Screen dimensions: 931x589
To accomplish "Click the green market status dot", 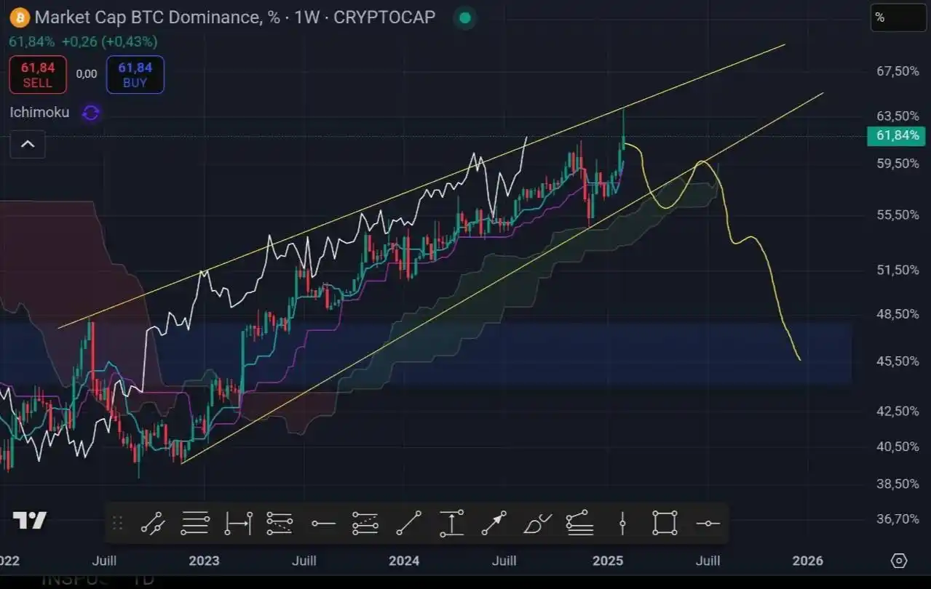I will tap(465, 17).
